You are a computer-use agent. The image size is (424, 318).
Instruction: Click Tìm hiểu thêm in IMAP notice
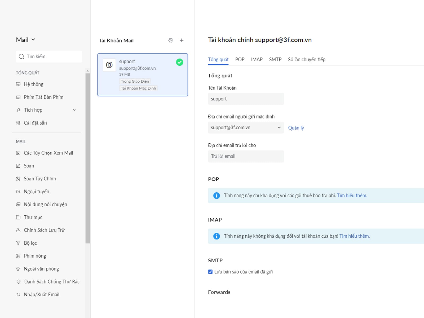355,236
